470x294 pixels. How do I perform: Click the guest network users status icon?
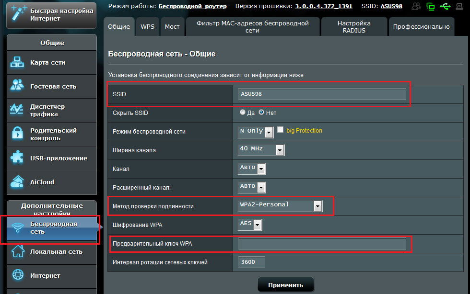(x=416, y=6)
